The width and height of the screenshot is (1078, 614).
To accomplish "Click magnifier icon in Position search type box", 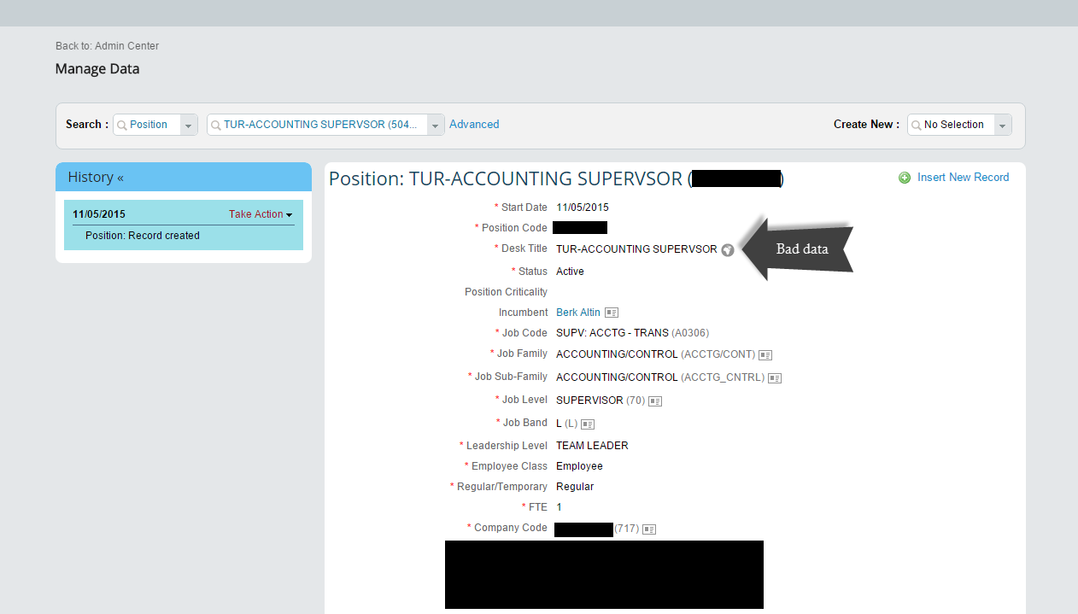I will pos(122,125).
